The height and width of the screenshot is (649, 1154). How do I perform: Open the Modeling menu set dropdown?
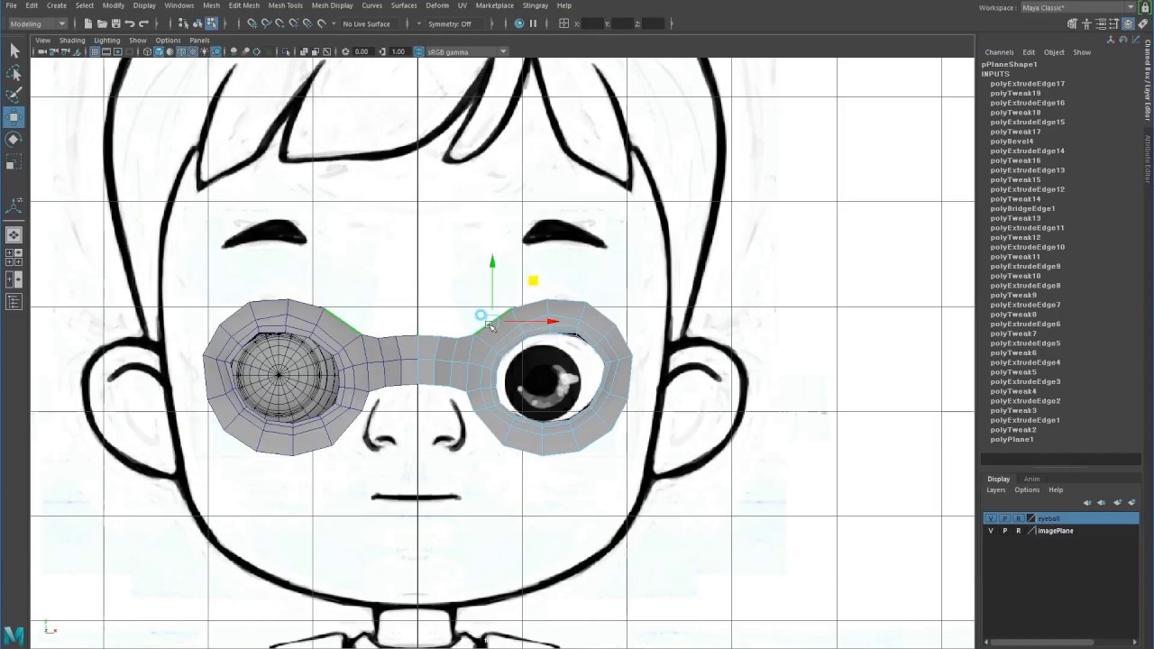click(x=37, y=23)
